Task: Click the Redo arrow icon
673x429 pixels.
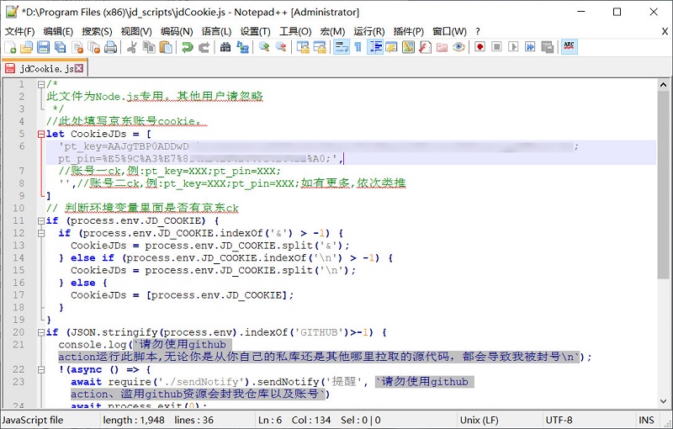Action: point(204,47)
